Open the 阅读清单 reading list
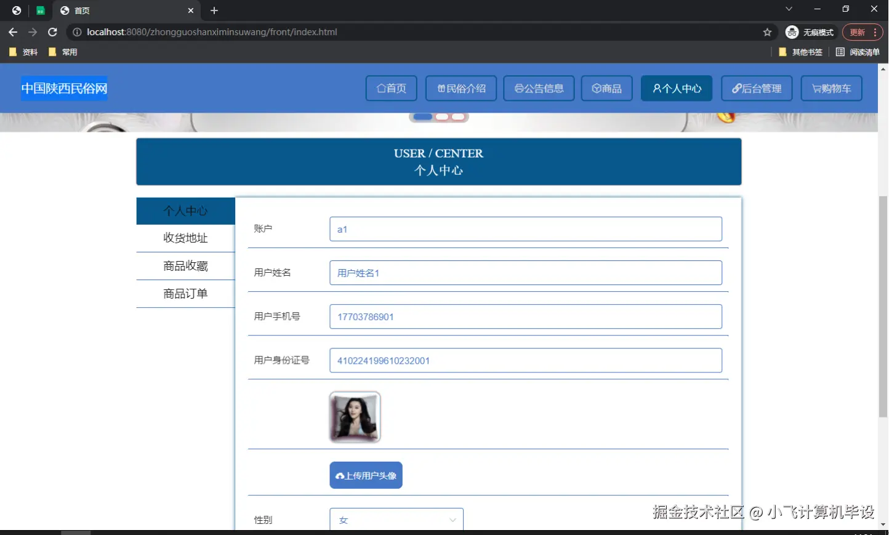 tap(858, 52)
